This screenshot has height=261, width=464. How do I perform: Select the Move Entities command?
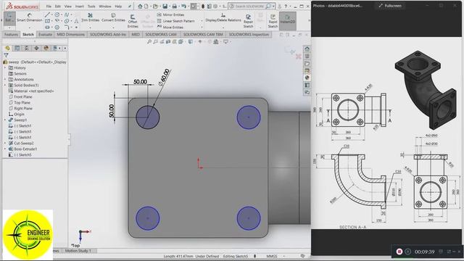click(170, 28)
